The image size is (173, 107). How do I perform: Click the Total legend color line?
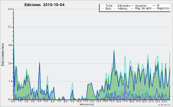(102, 6)
